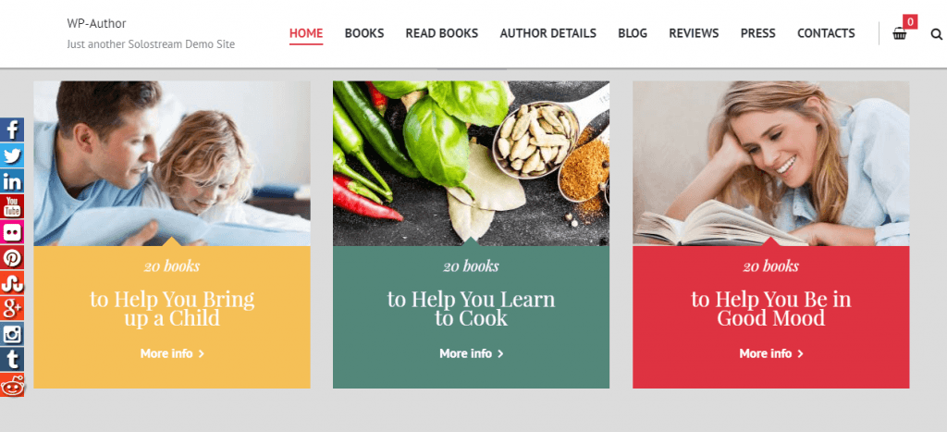Open the LinkedIn sidebar icon
The height and width of the screenshot is (432, 947).
point(12,180)
